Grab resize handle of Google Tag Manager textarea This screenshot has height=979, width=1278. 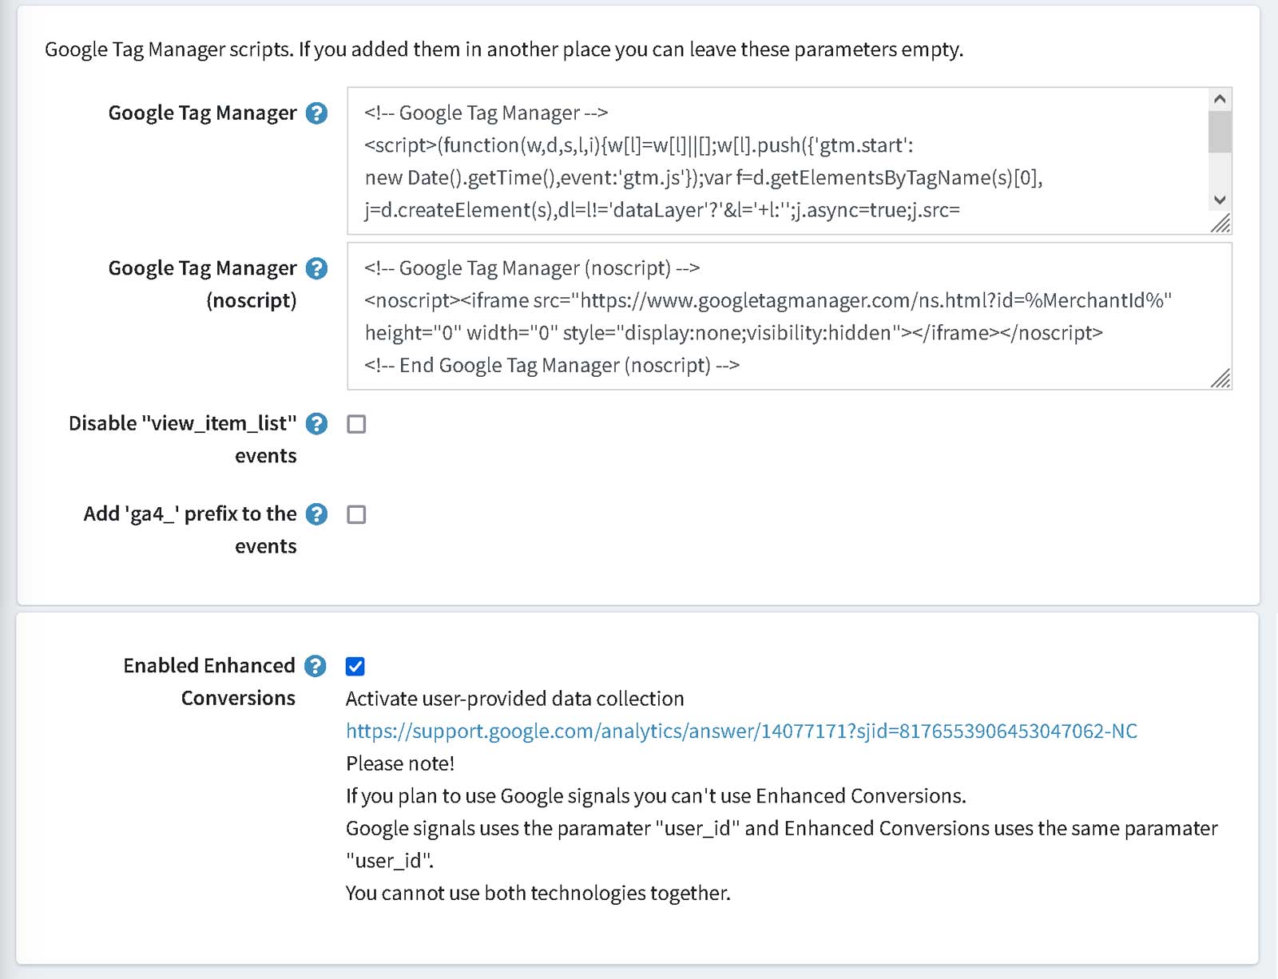1220,224
